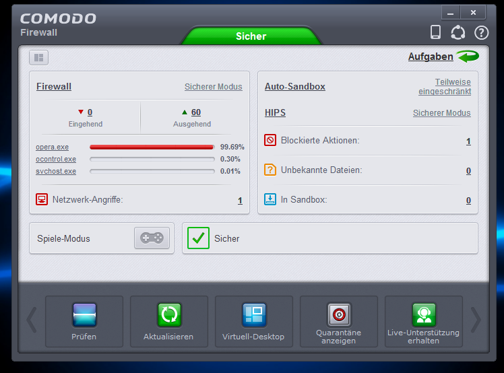Launch scan via Prüfen icon
This screenshot has height=373, width=504.
tap(84, 315)
